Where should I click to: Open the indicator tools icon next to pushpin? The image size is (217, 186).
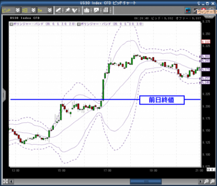(x=75, y=10)
